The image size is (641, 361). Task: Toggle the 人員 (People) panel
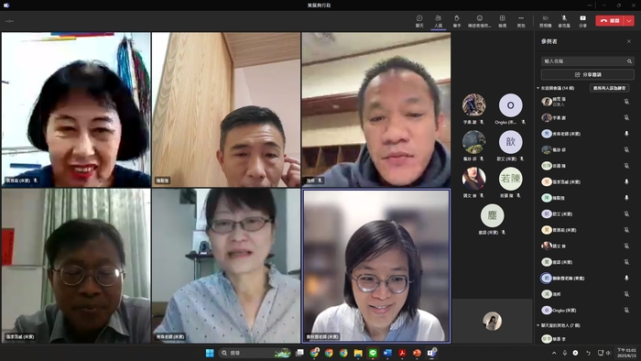coord(439,21)
